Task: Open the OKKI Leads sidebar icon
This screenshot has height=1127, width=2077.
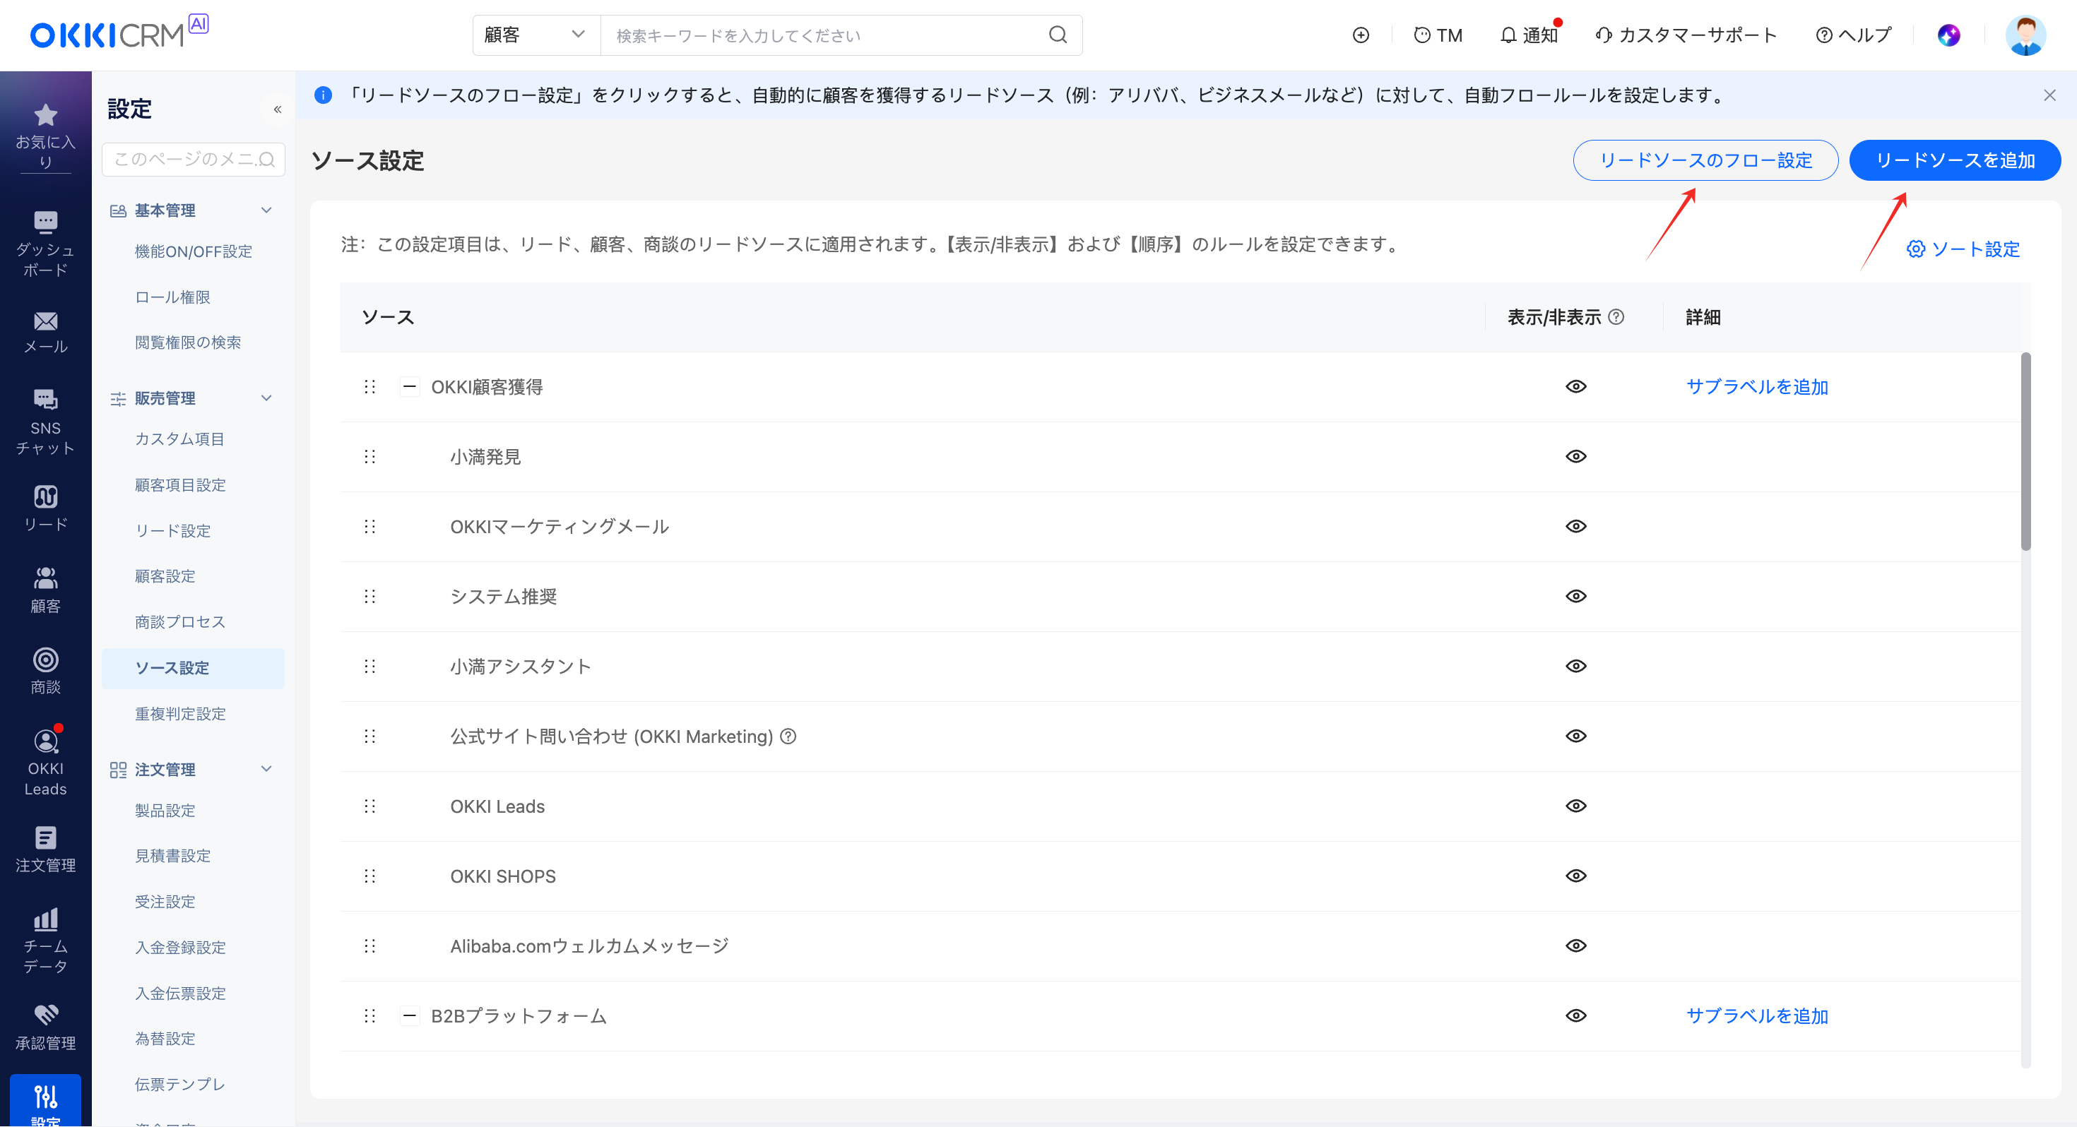Action: pyautogui.click(x=45, y=741)
